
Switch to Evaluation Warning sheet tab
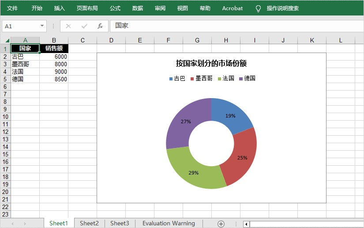coord(169,223)
